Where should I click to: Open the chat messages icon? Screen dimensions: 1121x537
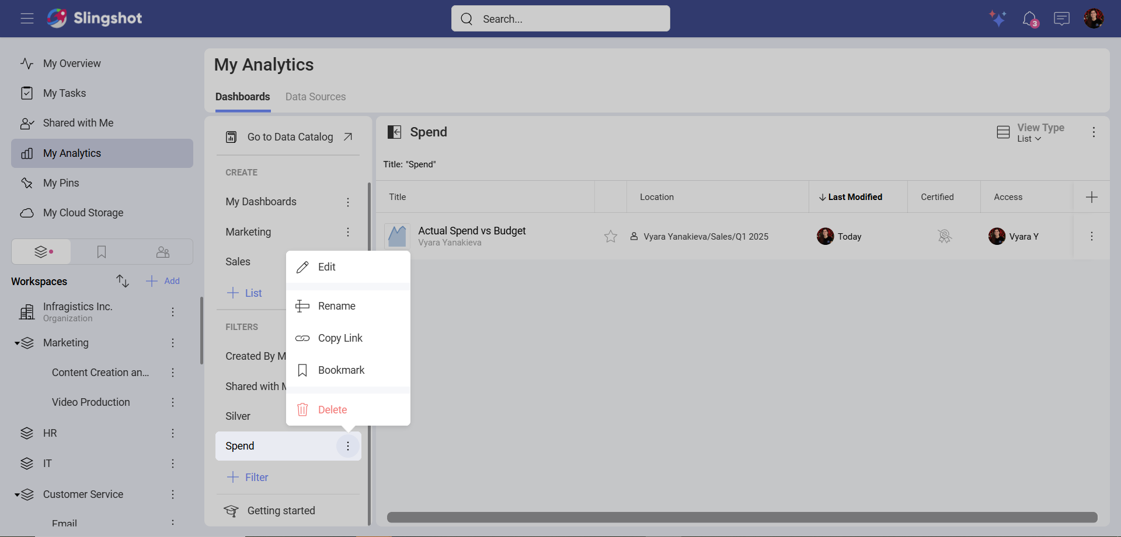tap(1061, 19)
